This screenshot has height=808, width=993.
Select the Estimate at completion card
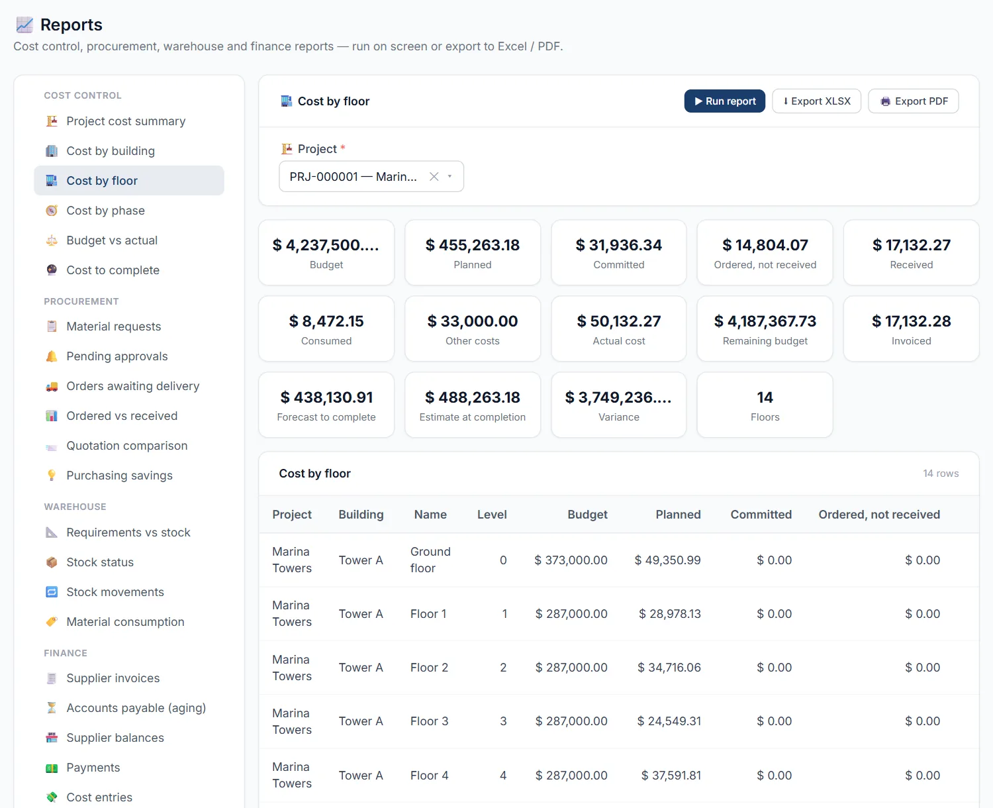click(x=473, y=405)
